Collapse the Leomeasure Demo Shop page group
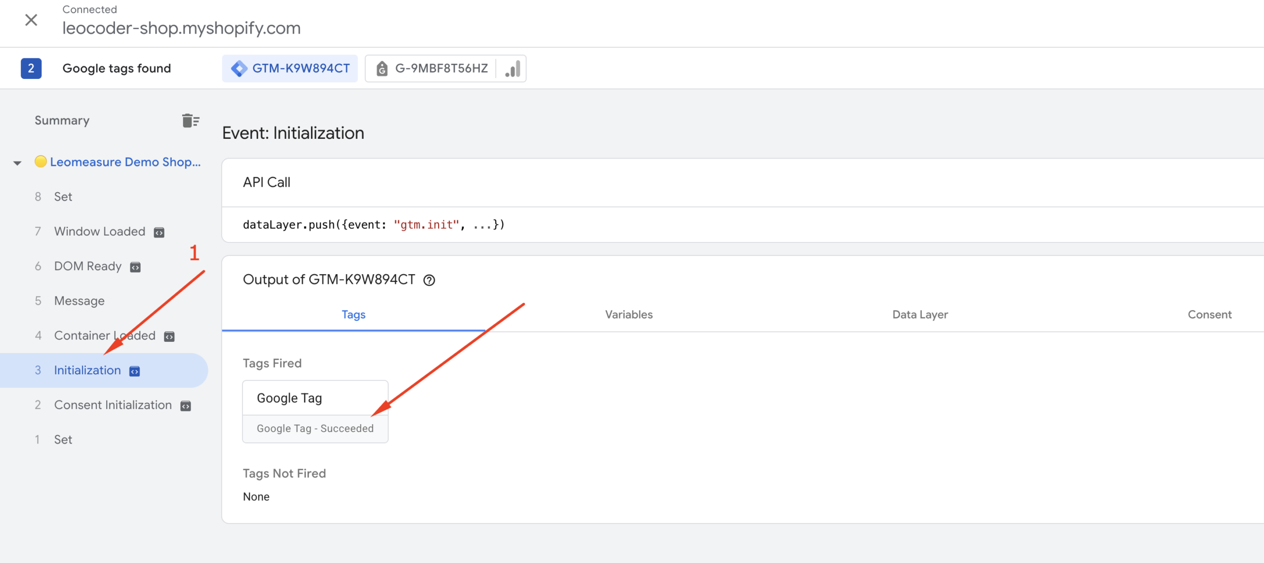1264x563 pixels. [x=17, y=162]
